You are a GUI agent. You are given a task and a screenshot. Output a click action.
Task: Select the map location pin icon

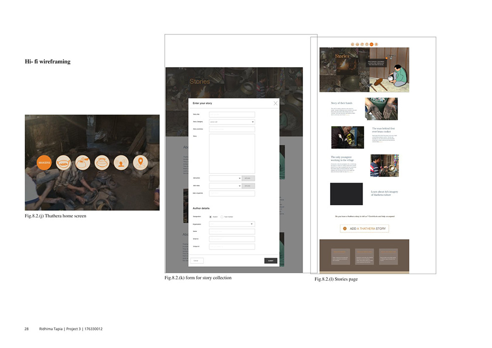click(x=140, y=162)
